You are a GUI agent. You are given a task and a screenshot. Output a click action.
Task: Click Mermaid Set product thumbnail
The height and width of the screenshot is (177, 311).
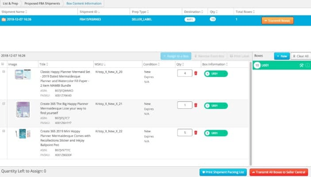[x=23, y=75]
